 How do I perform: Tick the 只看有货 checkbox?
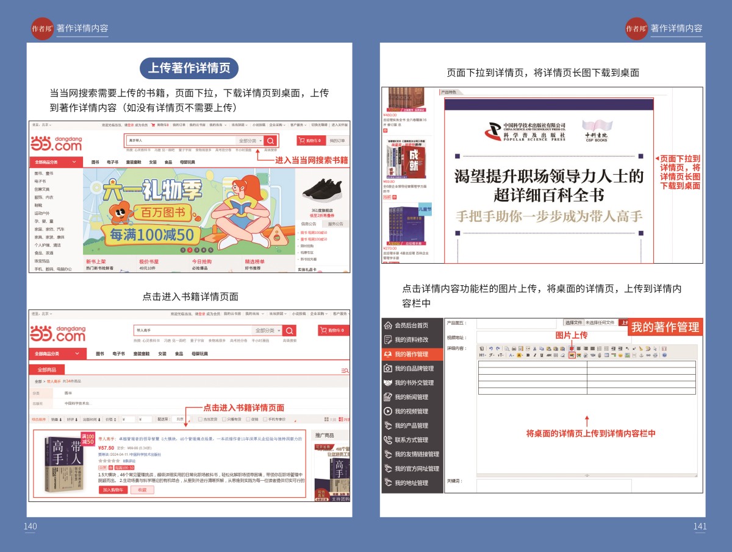pos(224,419)
